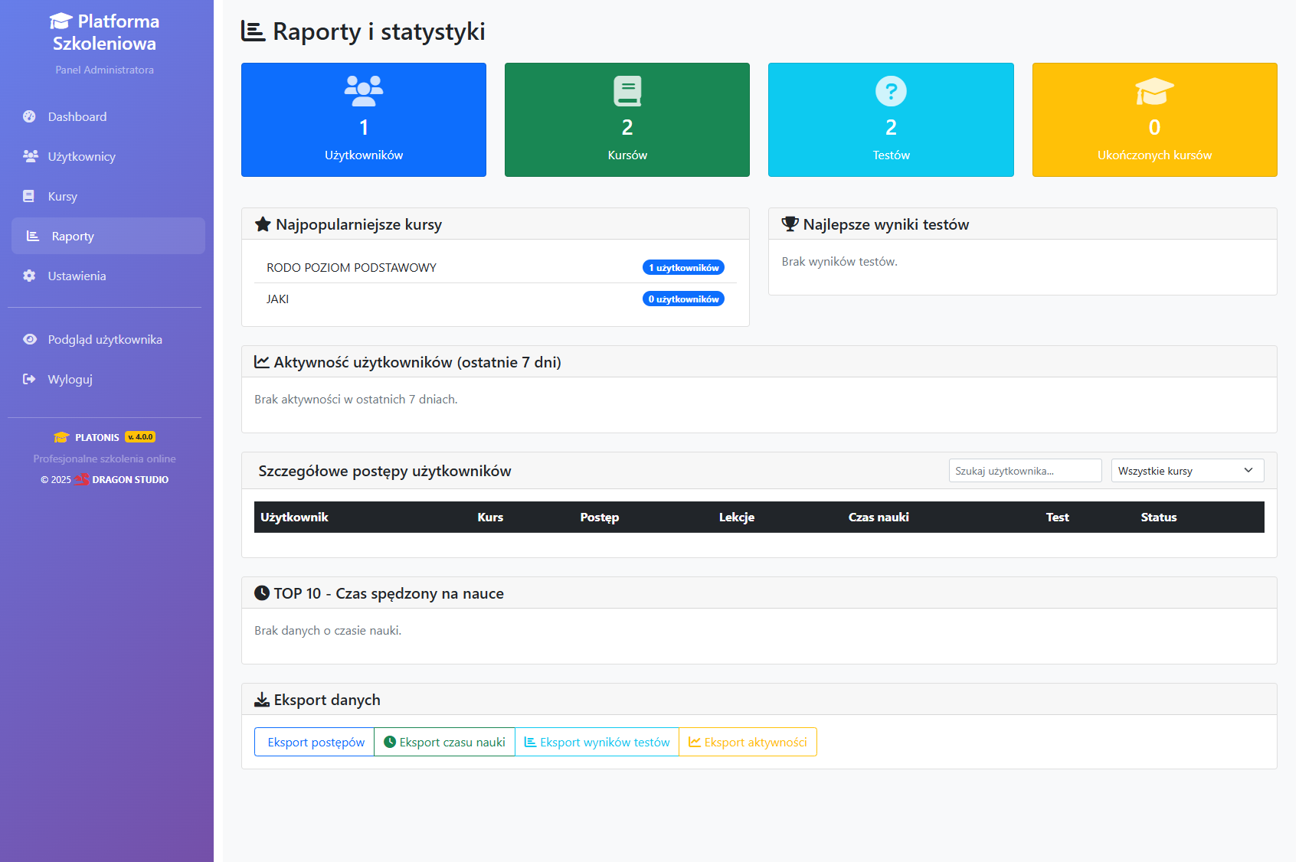The width and height of the screenshot is (1299, 862).
Task: Open the Wszystkie kursy dropdown
Action: (x=1187, y=471)
